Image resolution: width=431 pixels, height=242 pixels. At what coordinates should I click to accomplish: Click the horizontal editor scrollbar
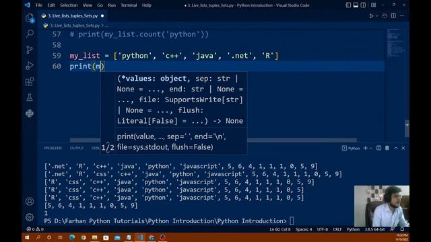coord(213,140)
